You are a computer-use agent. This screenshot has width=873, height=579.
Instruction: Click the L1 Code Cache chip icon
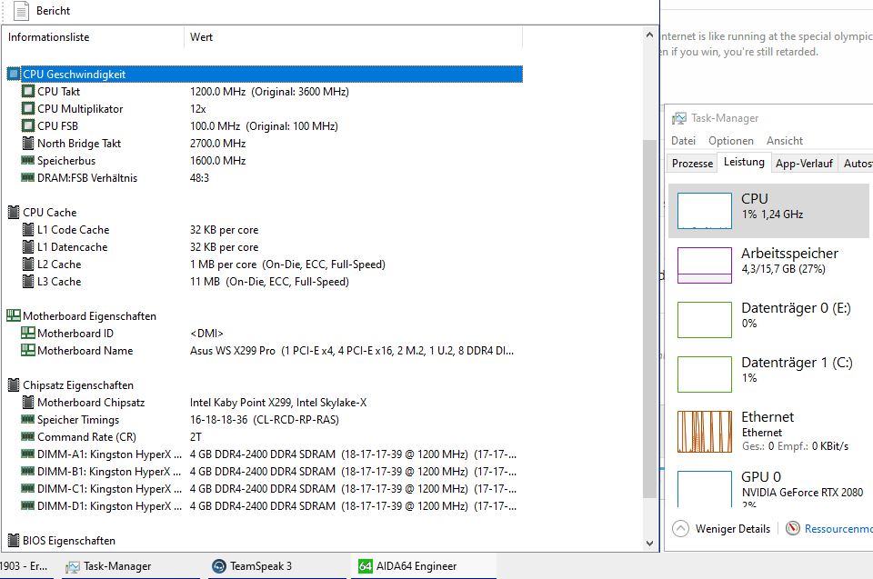point(28,229)
